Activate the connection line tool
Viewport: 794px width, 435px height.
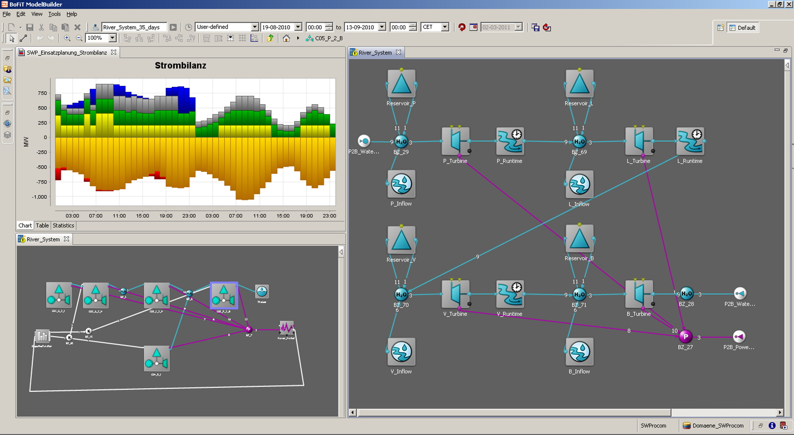23,38
